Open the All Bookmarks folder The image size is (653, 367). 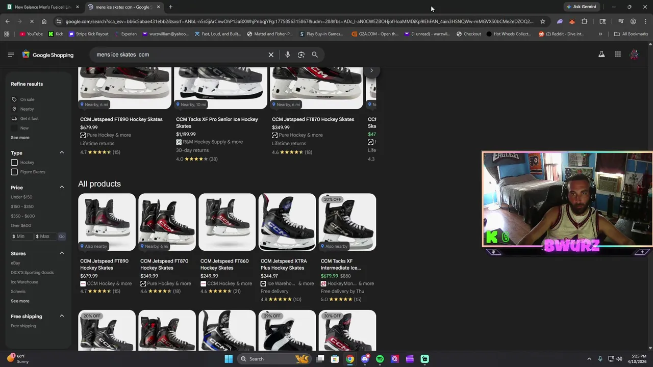click(x=631, y=34)
